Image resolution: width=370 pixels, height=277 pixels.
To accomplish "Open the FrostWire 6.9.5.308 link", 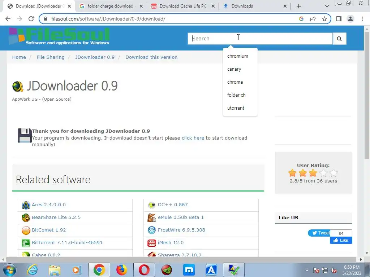I will 181,230.
